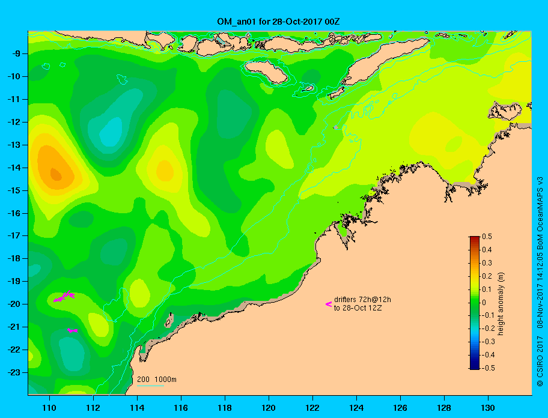The width and height of the screenshot is (548, 418).
Task: Click the 0.2 value on the color scale
Action: pyautogui.click(x=487, y=276)
